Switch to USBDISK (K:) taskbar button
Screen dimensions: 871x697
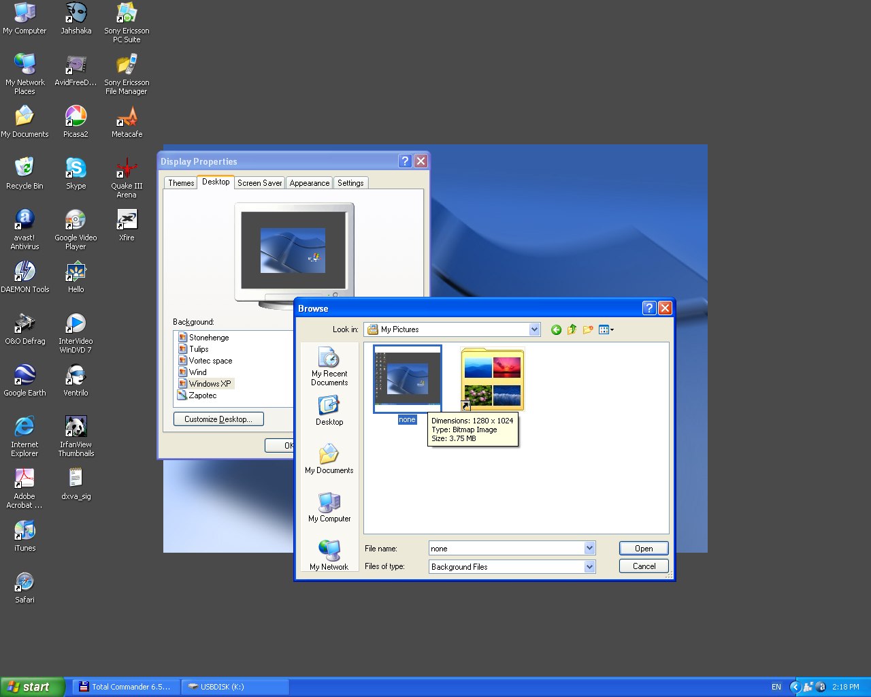pos(235,687)
